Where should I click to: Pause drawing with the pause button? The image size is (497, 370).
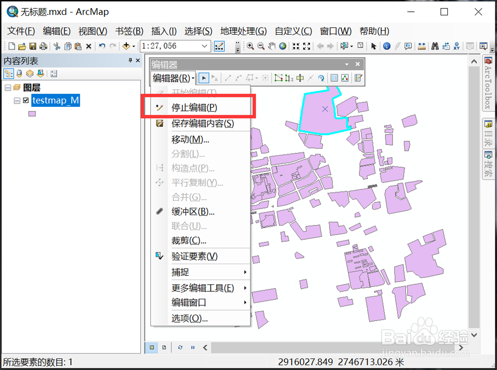tap(193, 348)
